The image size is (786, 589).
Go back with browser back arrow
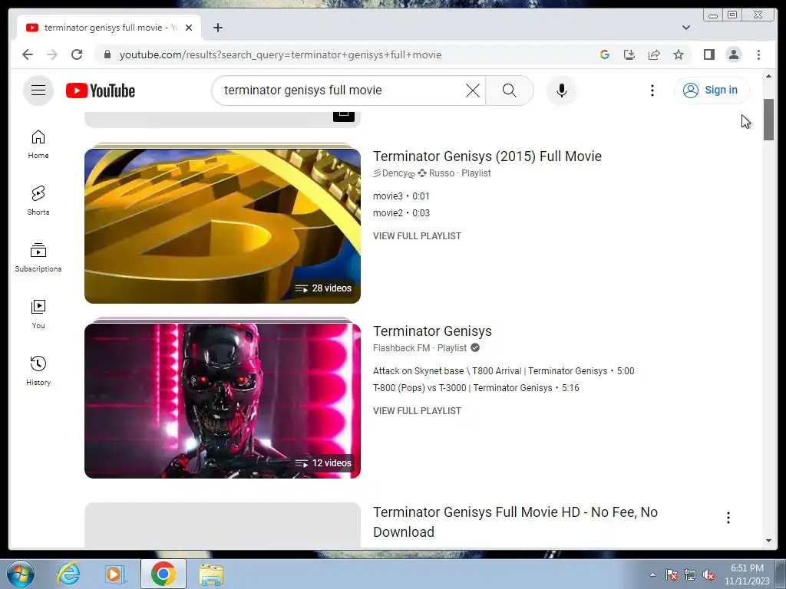click(28, 54)
